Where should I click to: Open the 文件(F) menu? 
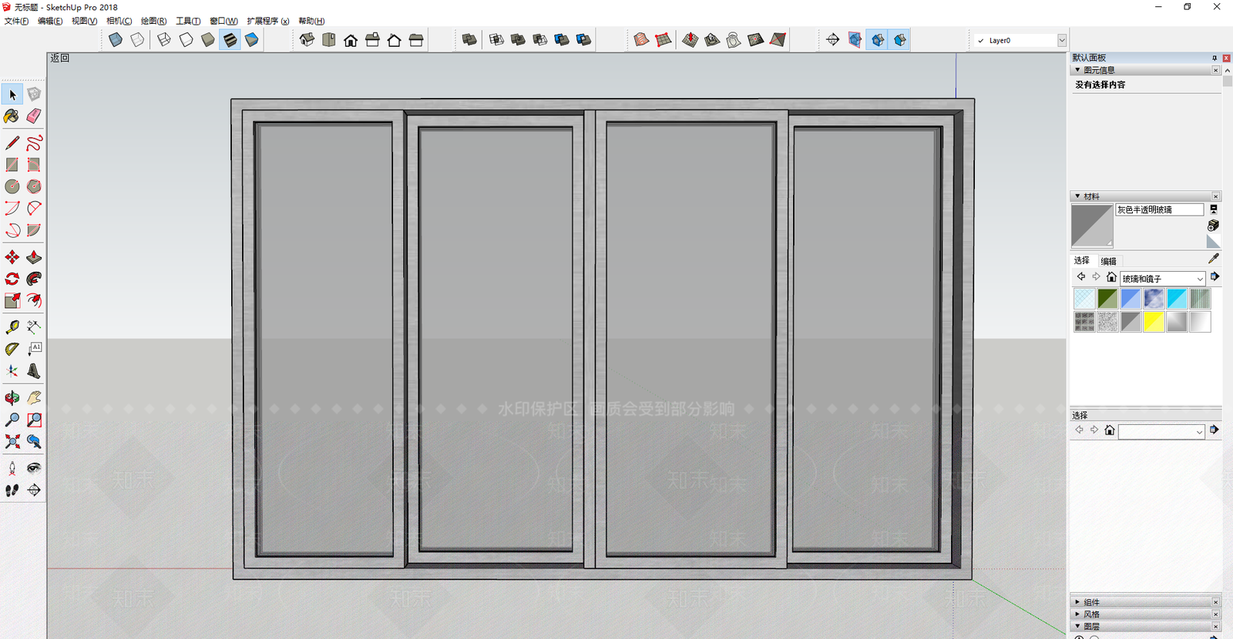pos(16,21)
